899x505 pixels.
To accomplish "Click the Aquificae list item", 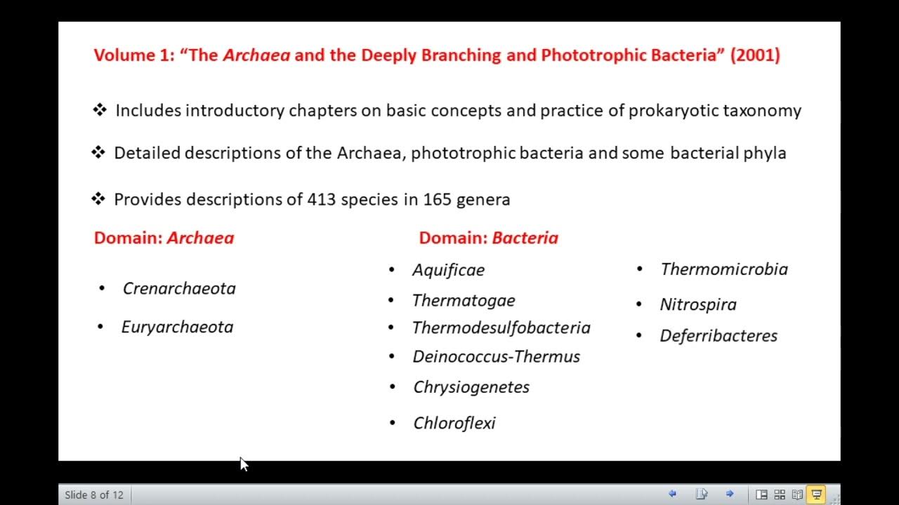I will (448, 270).
